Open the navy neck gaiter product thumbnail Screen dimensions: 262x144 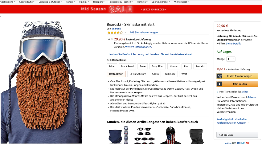(118, 135)
